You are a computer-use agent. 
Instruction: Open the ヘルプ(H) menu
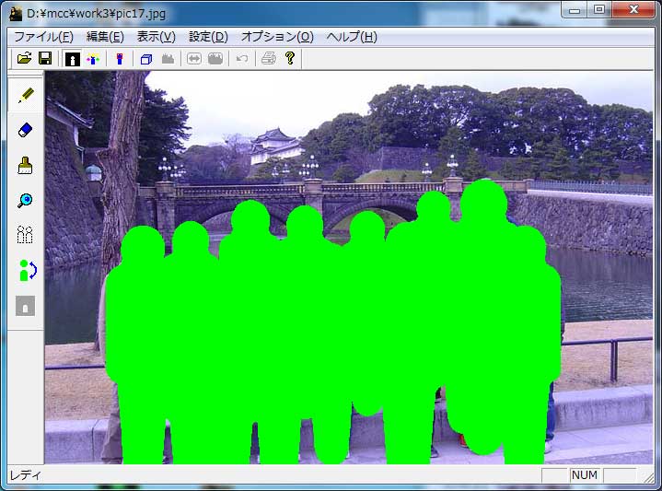pyautogui.click(x=352, y=37)
